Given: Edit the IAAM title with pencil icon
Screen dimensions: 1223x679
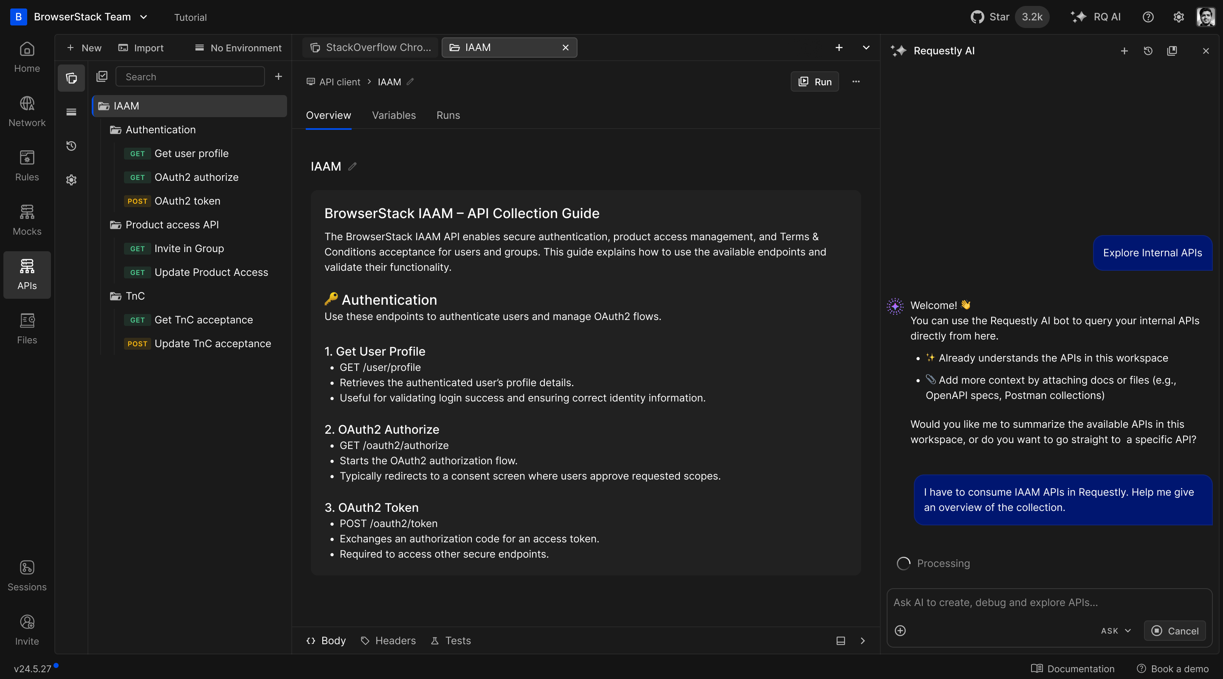Looking at the screenshot, I should (x=352, y=166).
